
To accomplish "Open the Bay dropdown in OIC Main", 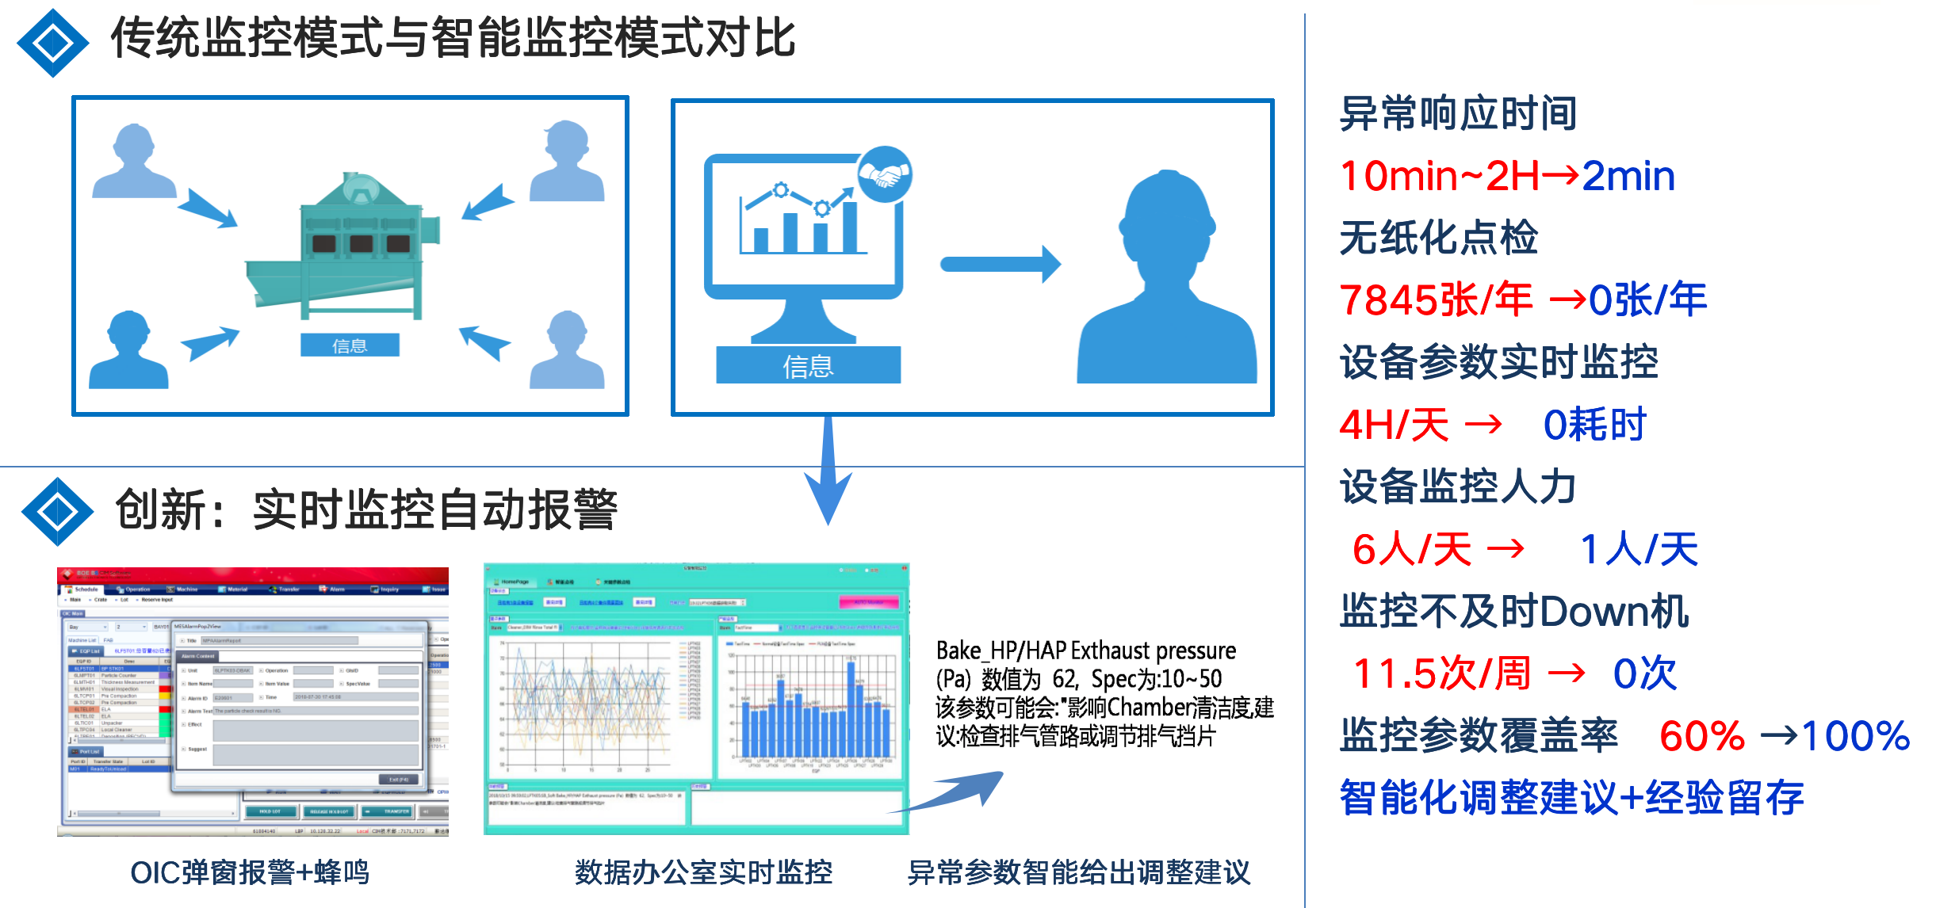I will 87,627.
